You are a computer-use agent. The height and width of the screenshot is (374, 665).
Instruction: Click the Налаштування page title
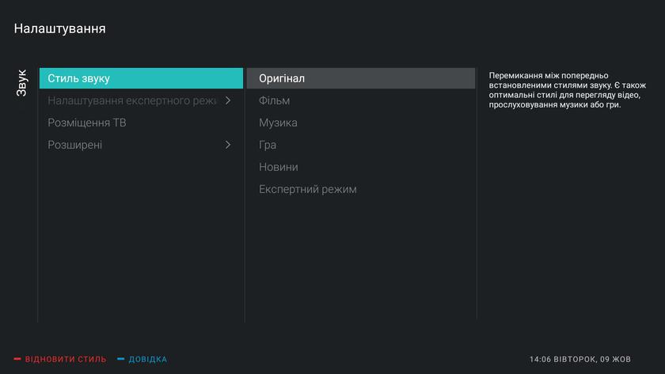click(x=60, y=28)
